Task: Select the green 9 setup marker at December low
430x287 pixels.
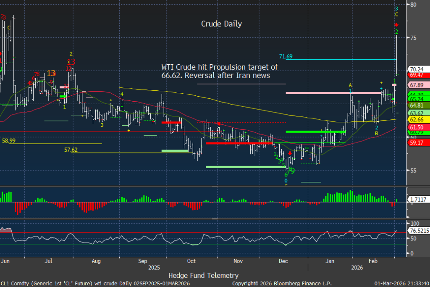Action: 292,171
